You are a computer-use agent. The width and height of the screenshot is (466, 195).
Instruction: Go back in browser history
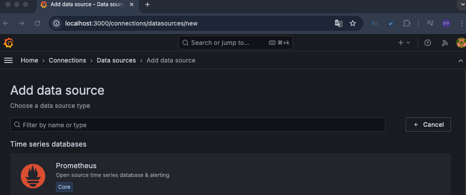[6, 23]
